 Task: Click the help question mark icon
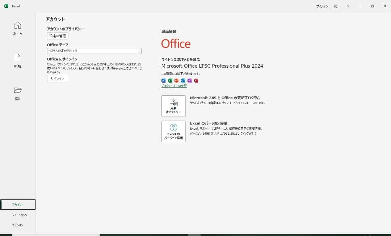[348, 6]
